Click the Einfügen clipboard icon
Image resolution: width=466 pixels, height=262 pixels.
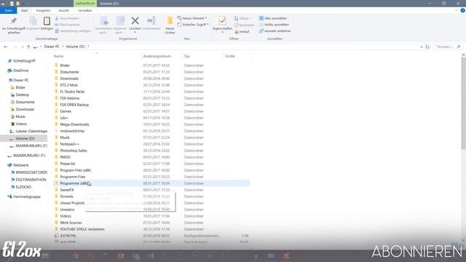47,23
